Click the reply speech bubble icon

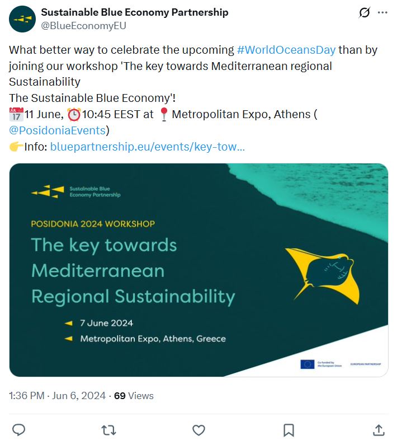[19, 430]
